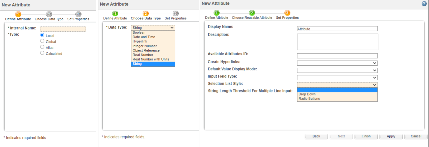Image resolution: width=429 pixels, height=147 pixels.
Task: Choose Real Number data type
Action: point(153,55)
